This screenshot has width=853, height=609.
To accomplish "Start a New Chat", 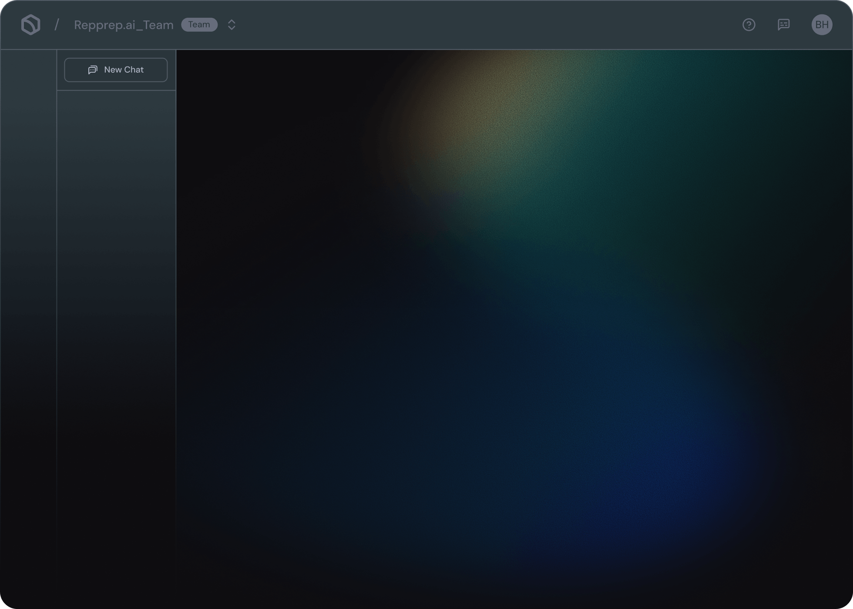I will 116,70.
